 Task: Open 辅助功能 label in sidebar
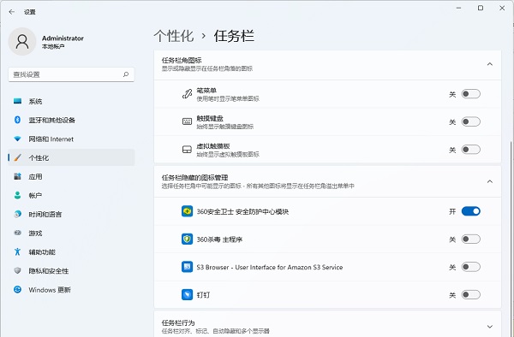(x=42, y=252)
